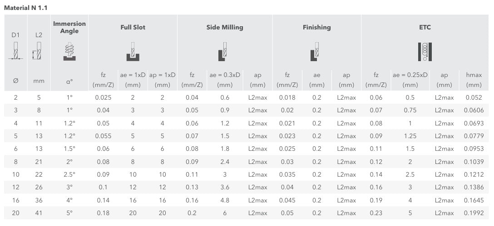This screenshot has height=226, width=494.
Task: Click the L2 cutting length icon
Action: click(37, 50)
